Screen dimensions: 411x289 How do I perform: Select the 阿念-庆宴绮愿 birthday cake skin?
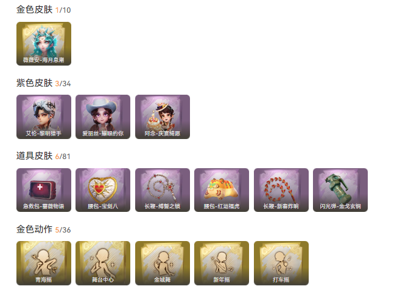[x=163, y=117]
